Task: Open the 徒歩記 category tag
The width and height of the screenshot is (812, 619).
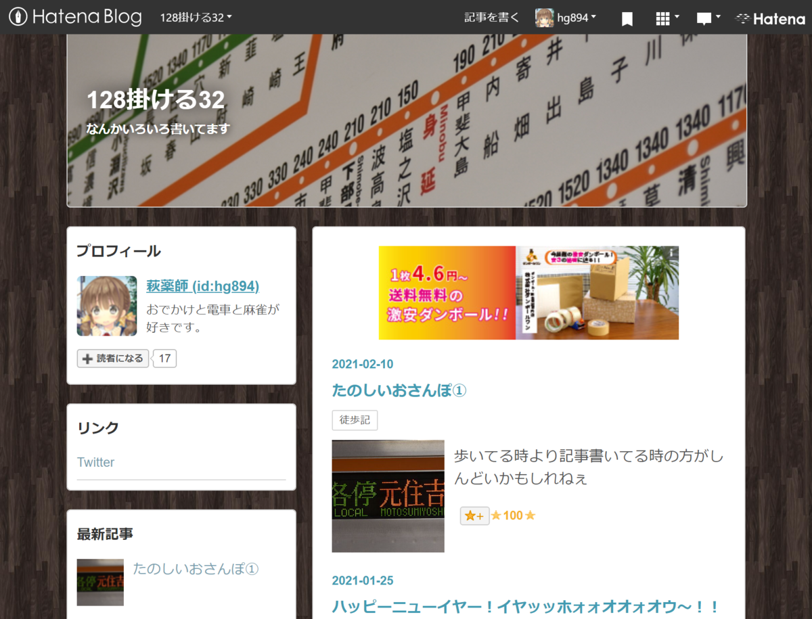Action: pyautogui.click(x=355, y=420)
